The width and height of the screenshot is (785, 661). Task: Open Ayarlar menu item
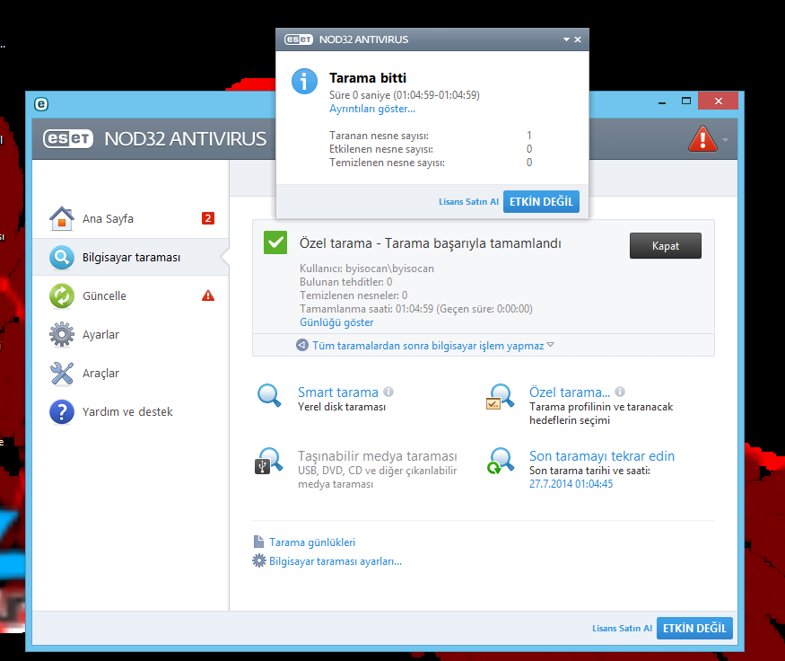tap(131, 334)
